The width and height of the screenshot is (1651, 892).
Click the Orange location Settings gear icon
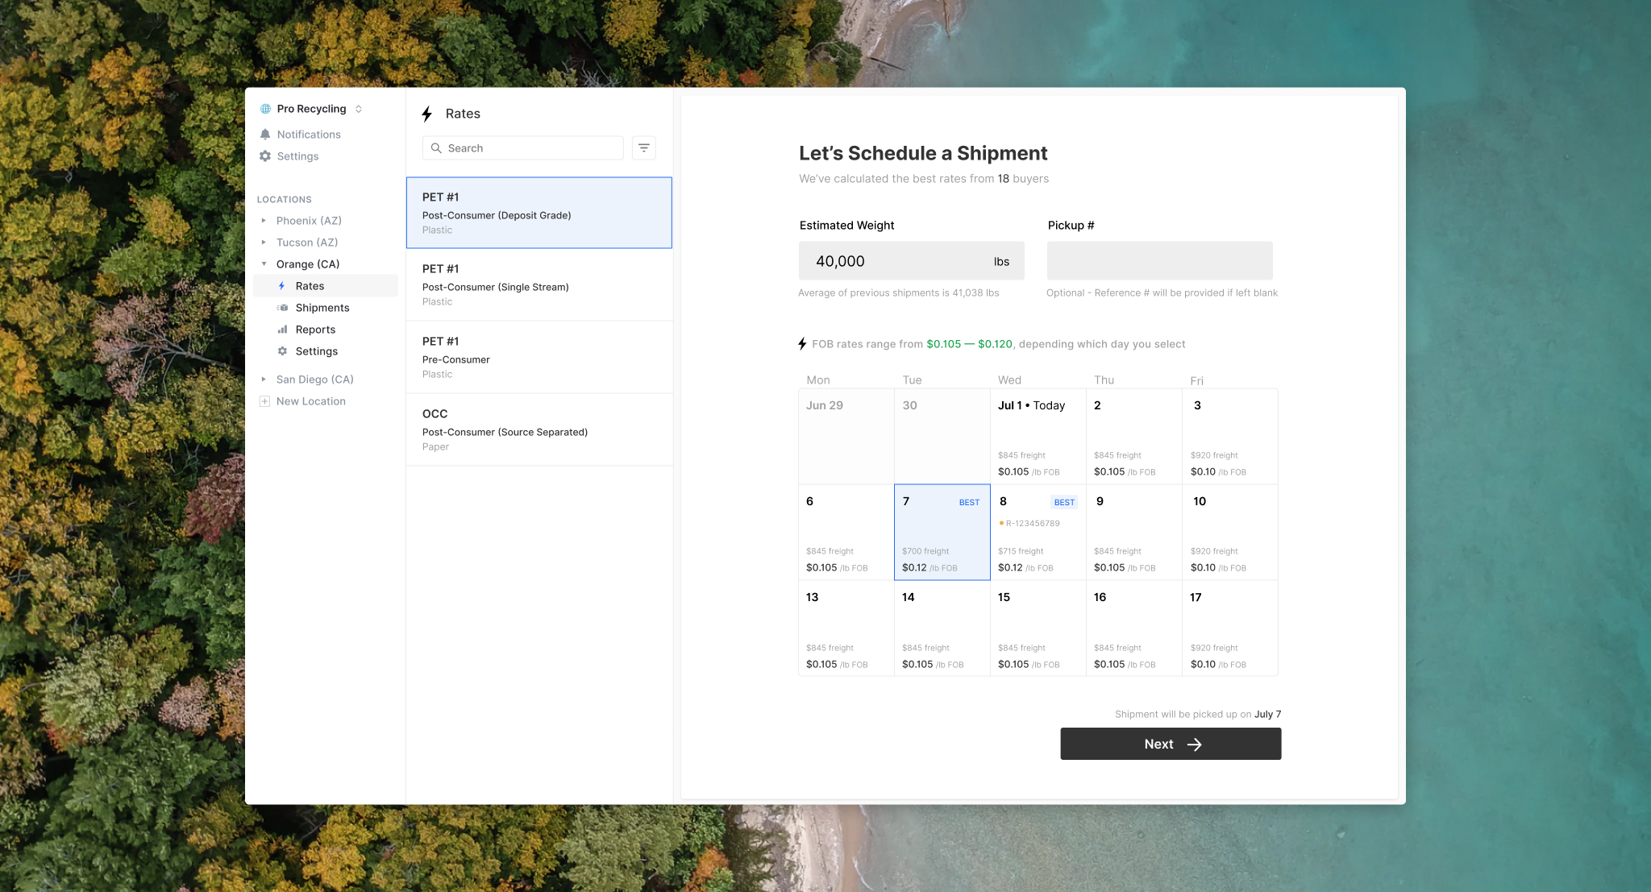click(282, 351)
